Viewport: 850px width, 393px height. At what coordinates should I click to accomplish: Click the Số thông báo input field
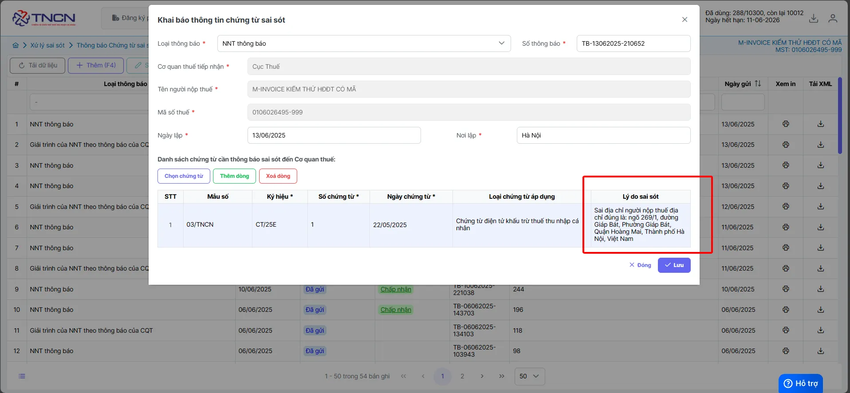click(x=633, y=43)
